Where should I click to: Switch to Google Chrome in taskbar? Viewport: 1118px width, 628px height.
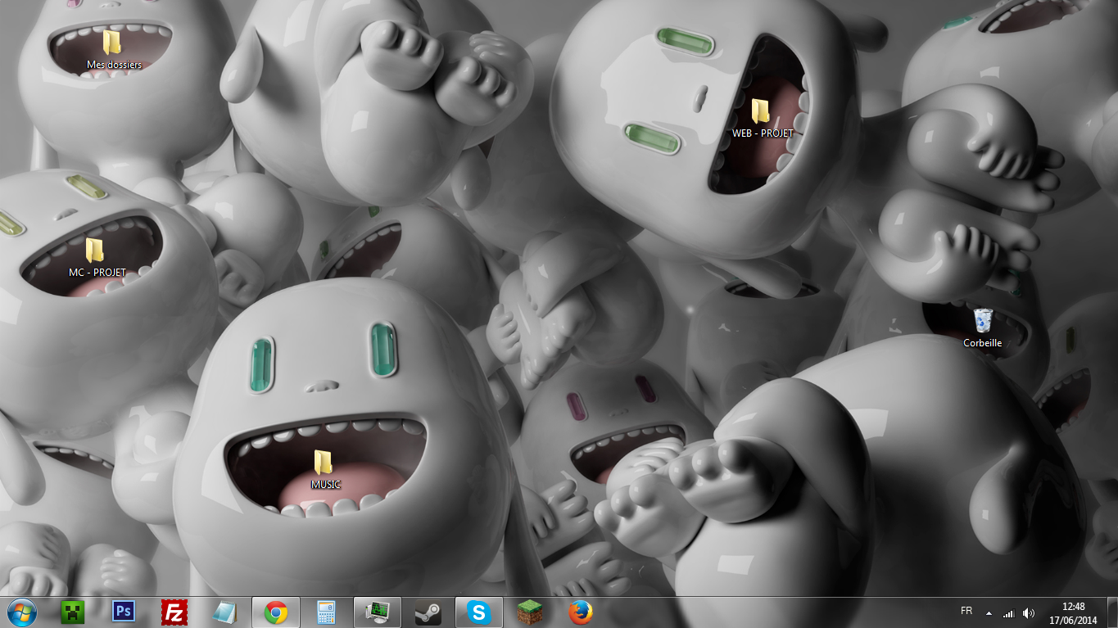click(276, 612)
